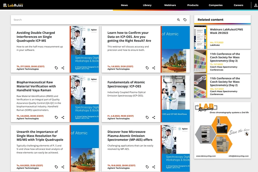Click 'Related content' heading
The image size is (258, 172).
[210, 20]
